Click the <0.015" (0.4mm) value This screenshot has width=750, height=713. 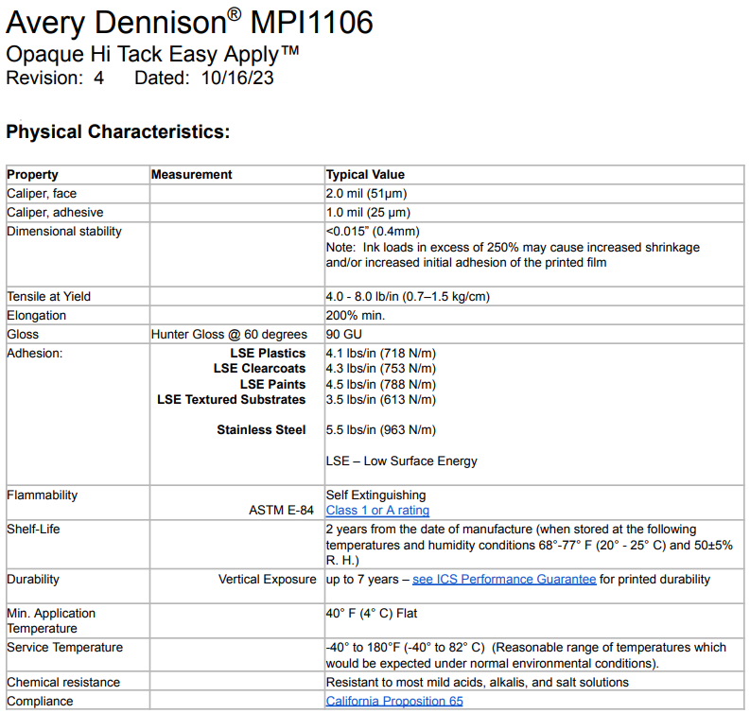tap(373, 232)
